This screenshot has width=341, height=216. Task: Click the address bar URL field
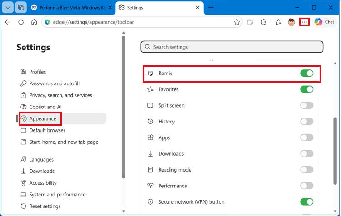141,22
